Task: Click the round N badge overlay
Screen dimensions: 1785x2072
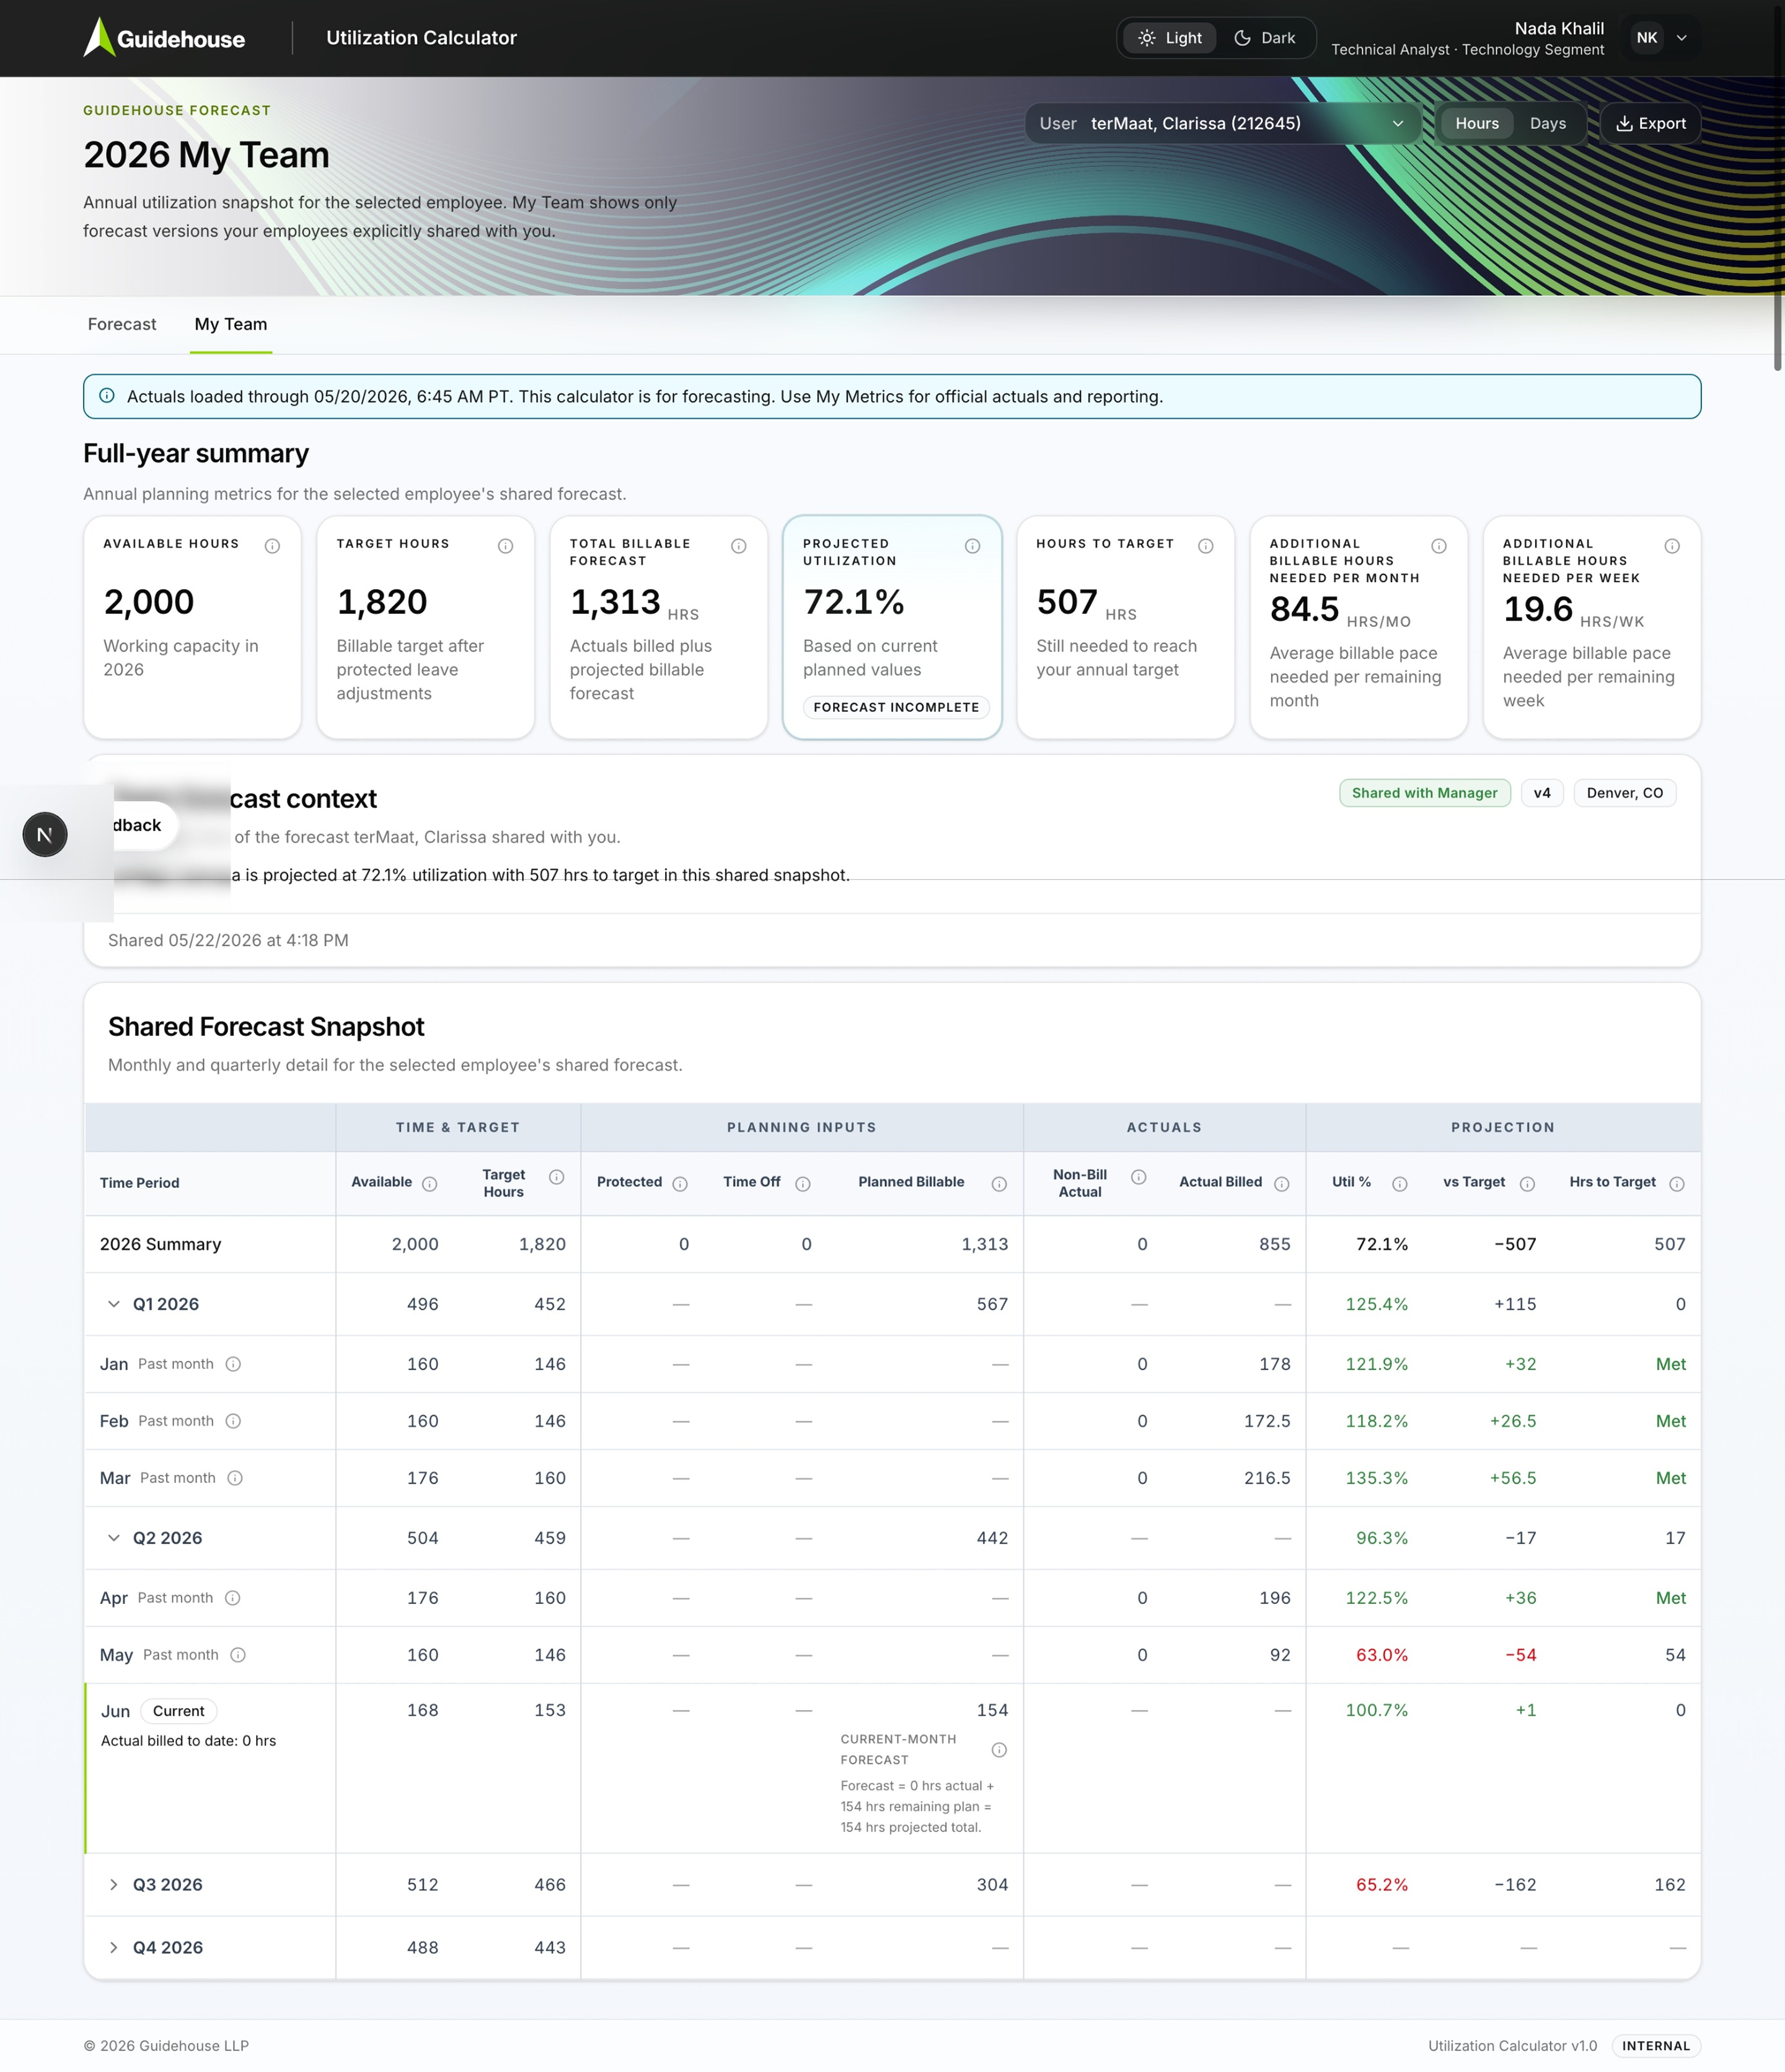Action: tap(45, 834)
